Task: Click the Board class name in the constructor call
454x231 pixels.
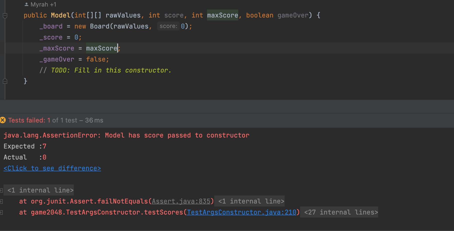Action: click(100, 26)
